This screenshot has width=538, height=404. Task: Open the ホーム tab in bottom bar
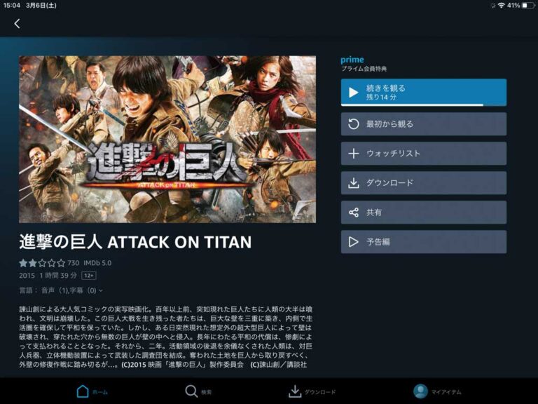coord(92,391)
